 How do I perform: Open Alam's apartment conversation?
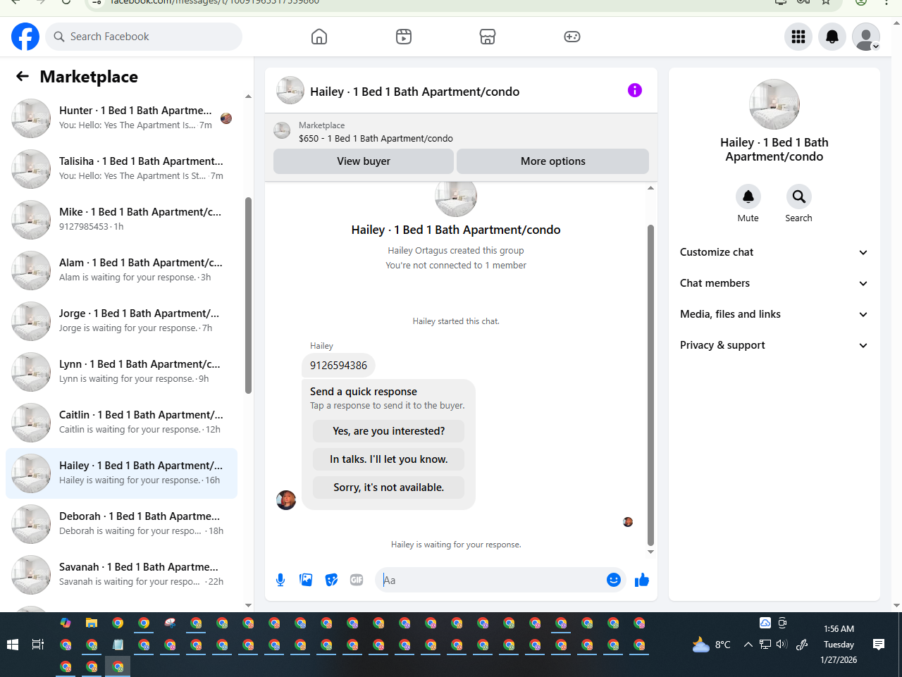(121, 271)
